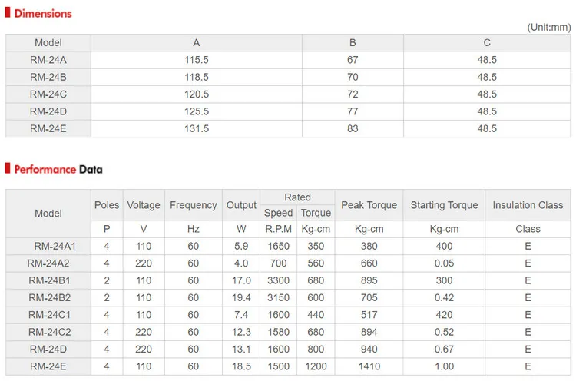Click the Rated group header

coord(297,197)
